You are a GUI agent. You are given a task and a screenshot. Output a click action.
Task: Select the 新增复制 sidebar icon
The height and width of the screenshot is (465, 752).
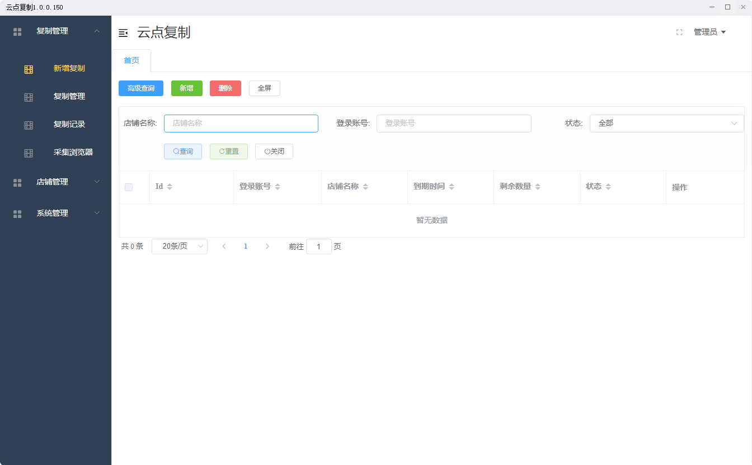pos(28,68)
